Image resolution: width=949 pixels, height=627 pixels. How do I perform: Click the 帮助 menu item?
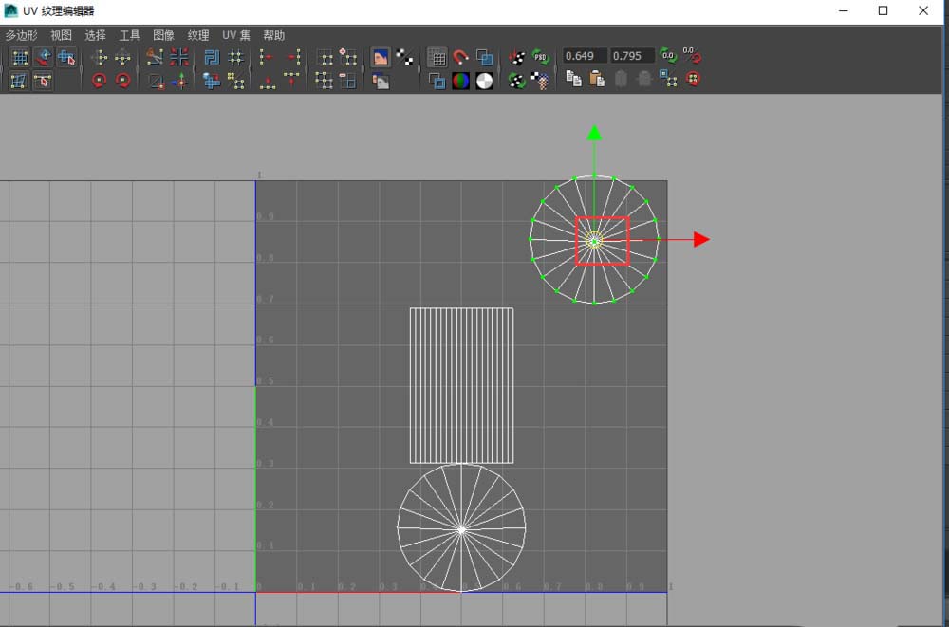tap(273, 35)
